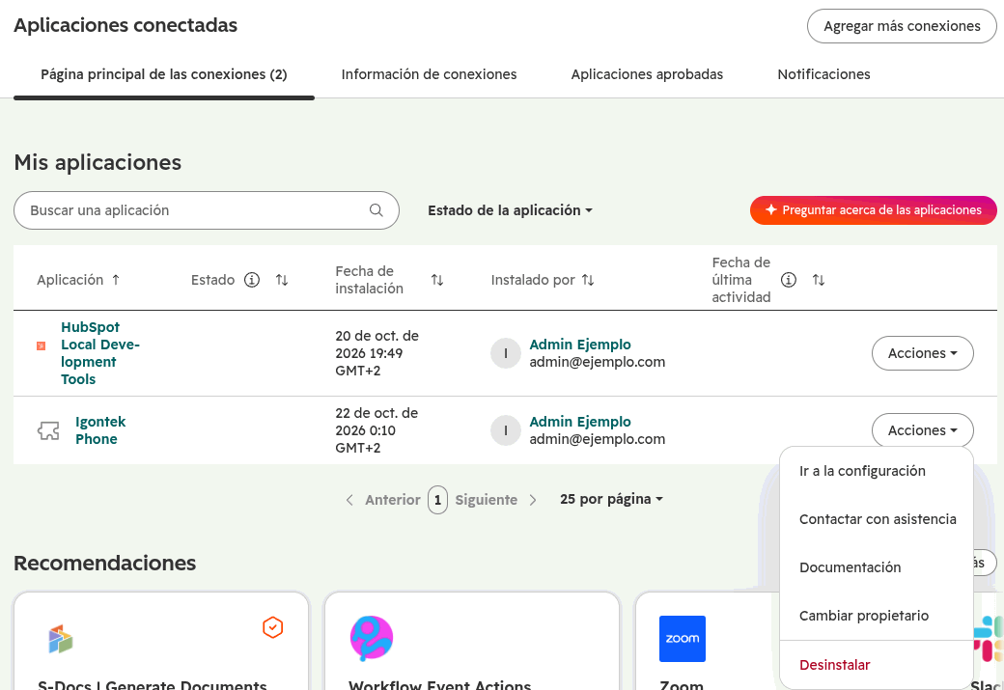Click the Slack logo card
Viewport: 1004px width, 690px height.
(x=988, y=639)
